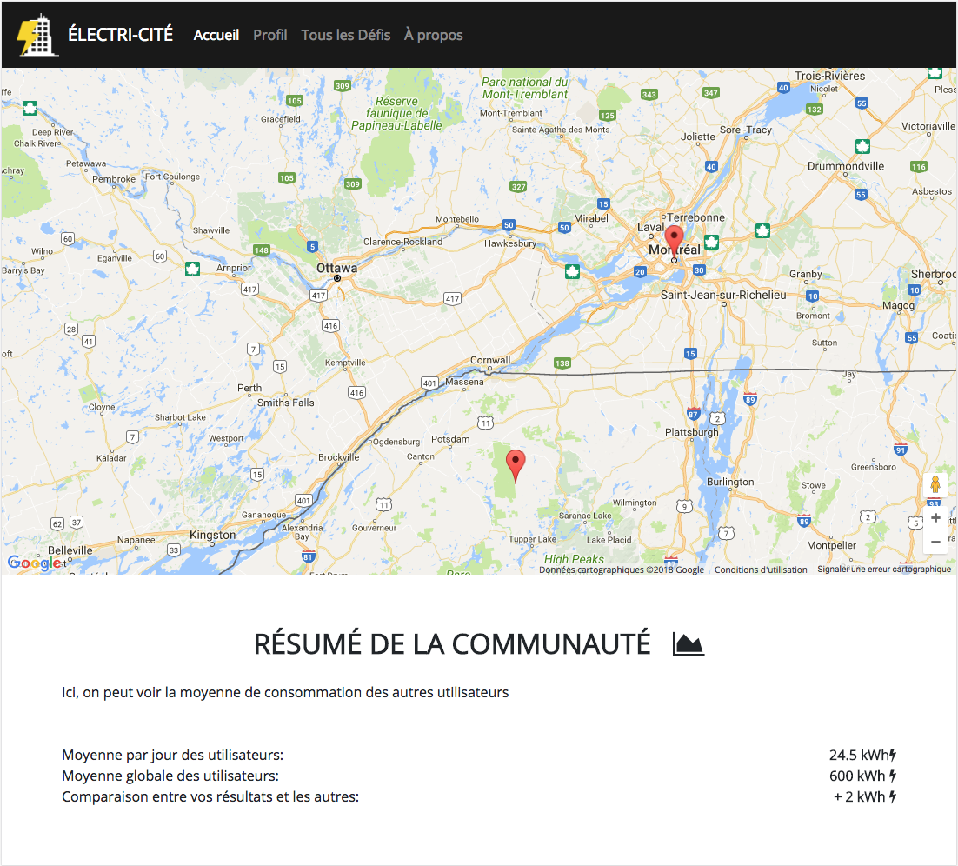Click the Montpelier label on the map
958x866 pixels.
831,545
